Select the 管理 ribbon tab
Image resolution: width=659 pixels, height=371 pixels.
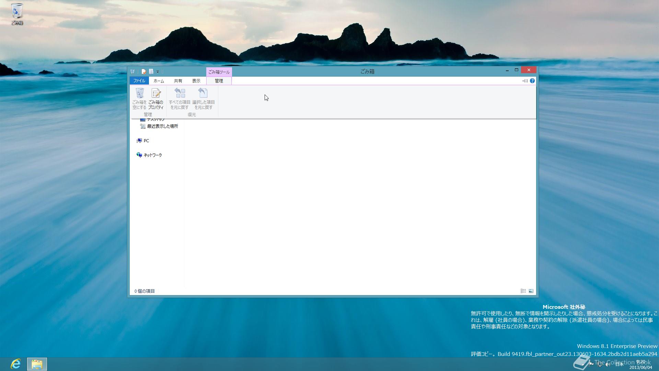coord(219,81)
